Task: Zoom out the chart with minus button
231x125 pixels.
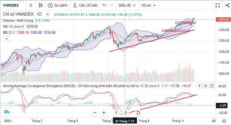Action: (95, 113)
